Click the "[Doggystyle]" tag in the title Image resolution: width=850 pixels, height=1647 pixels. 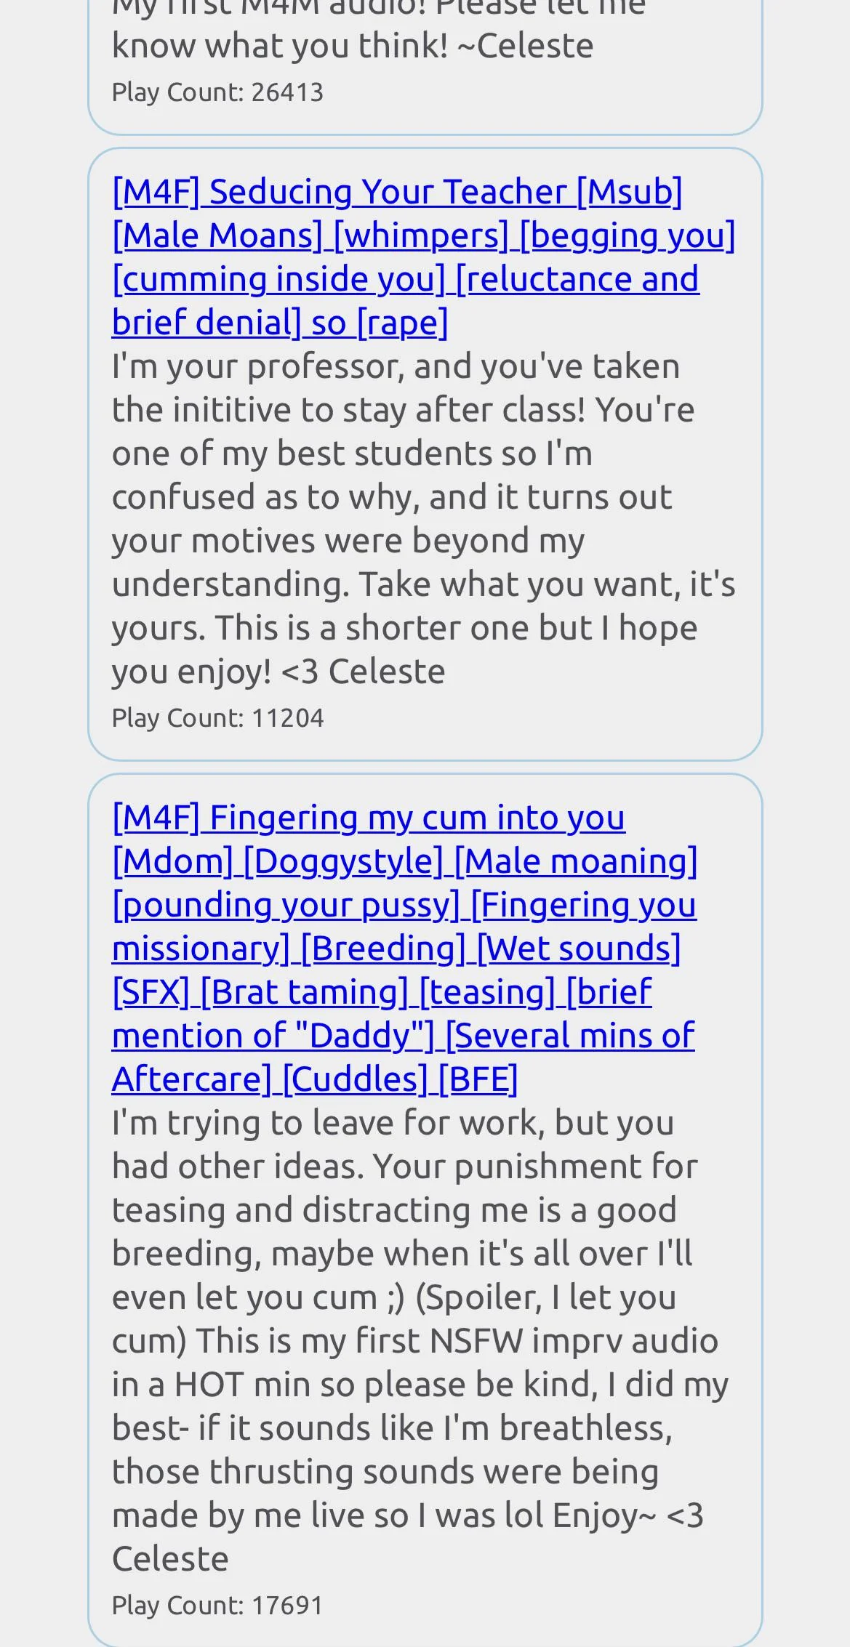coord(343,862)
